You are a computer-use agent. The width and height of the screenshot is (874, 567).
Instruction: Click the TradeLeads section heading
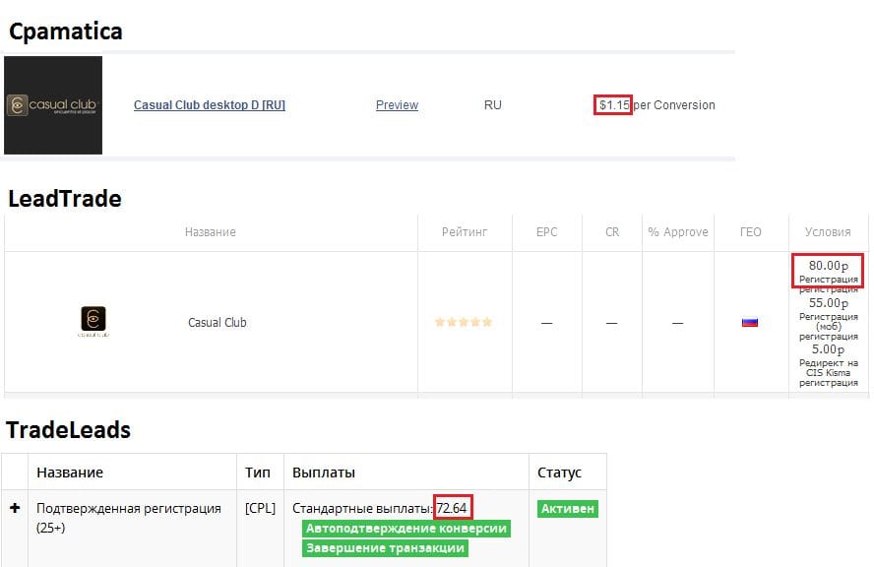[x=69, y=430]
